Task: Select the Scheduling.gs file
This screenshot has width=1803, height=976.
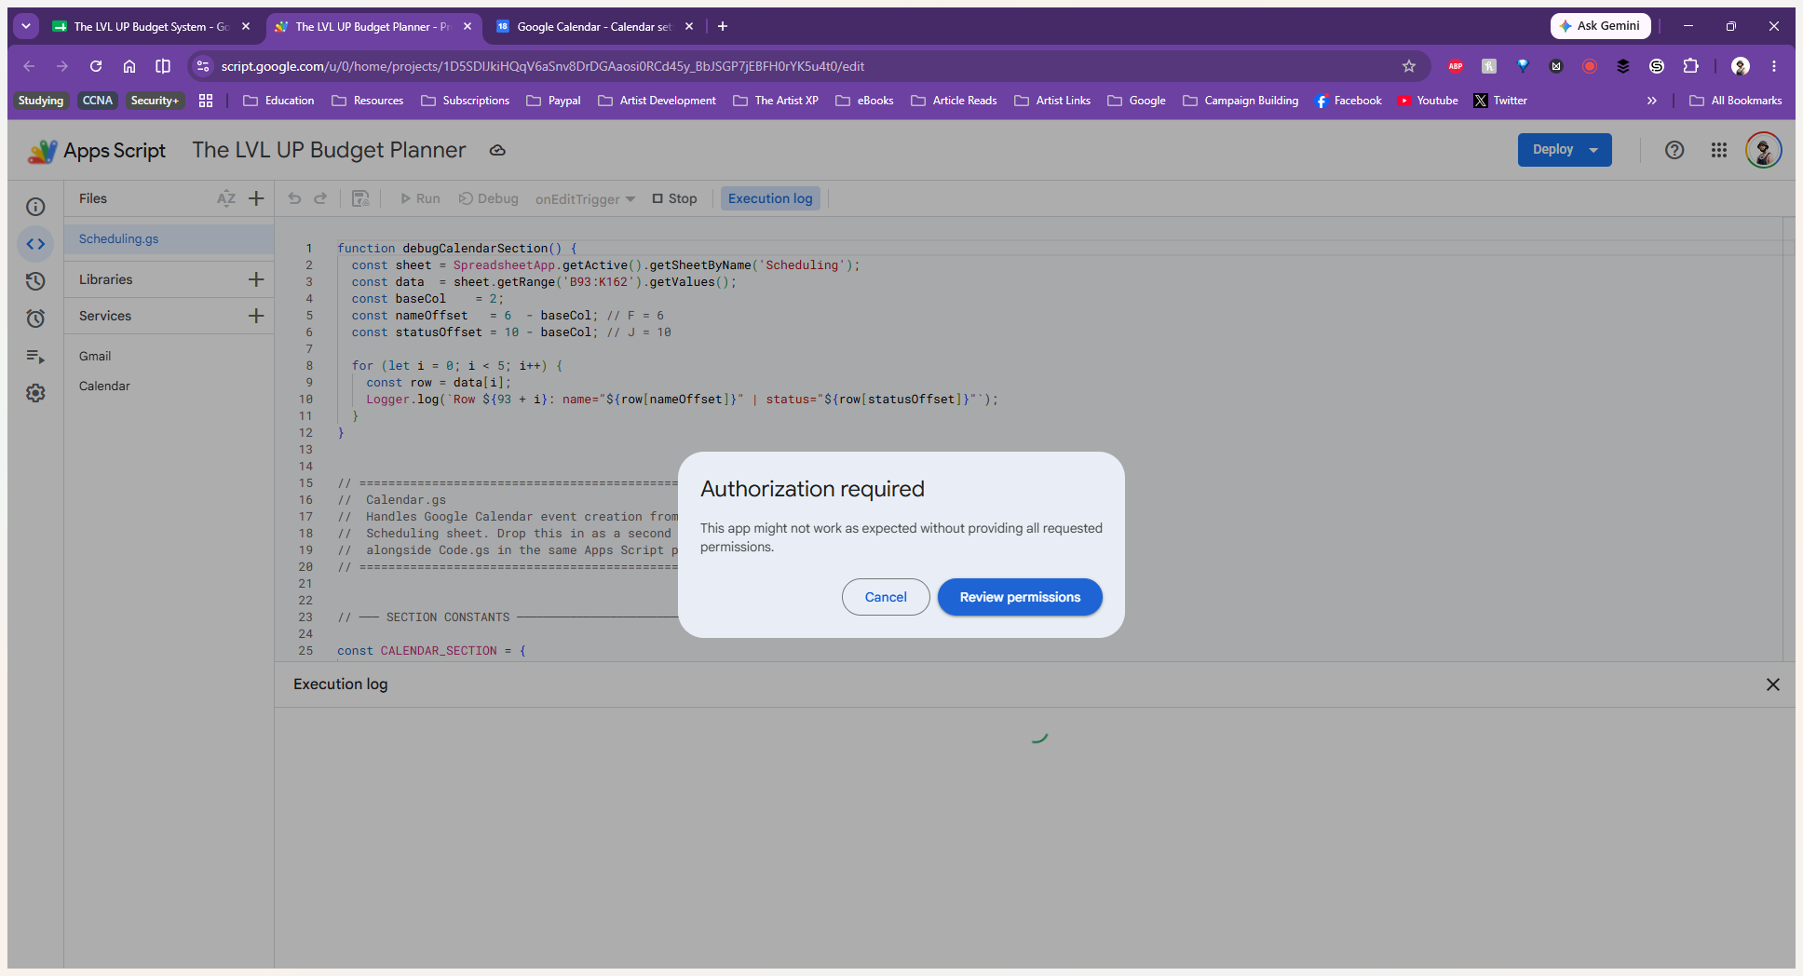Action: tap(169, 239)
